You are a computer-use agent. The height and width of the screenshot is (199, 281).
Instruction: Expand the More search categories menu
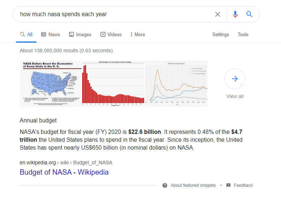pyautogui.click(x=137, y=35)
